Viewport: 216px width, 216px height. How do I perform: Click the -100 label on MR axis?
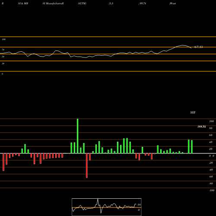tap(212, 191)
